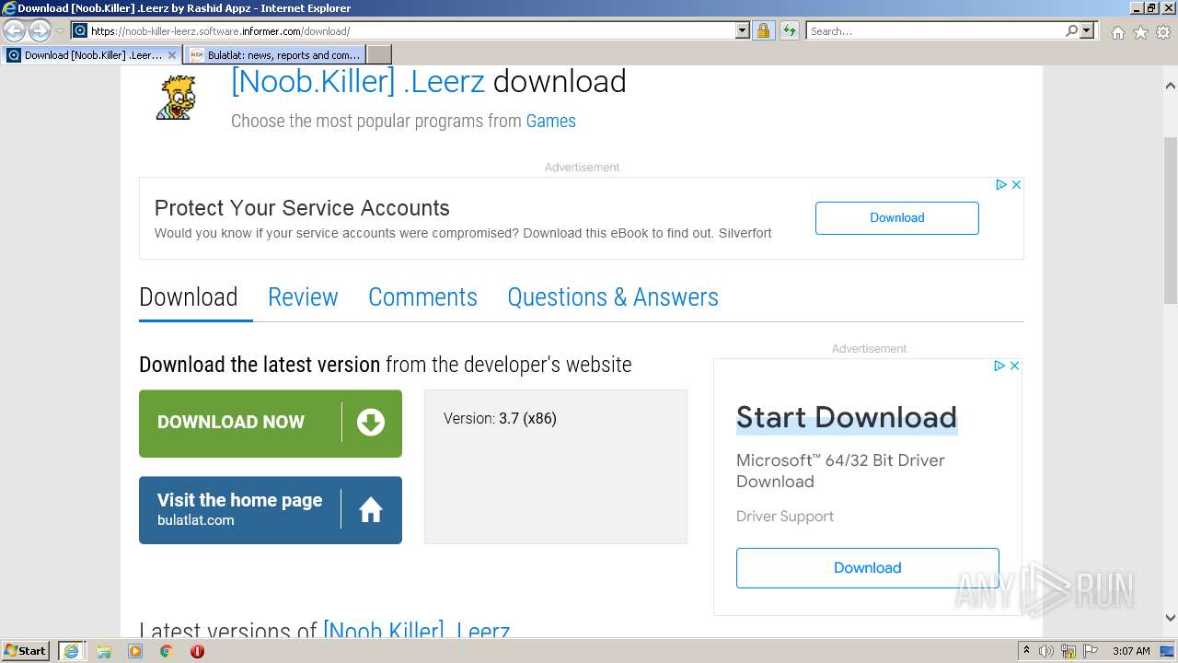Click the IE logo in title bar

tap(8, 8)
